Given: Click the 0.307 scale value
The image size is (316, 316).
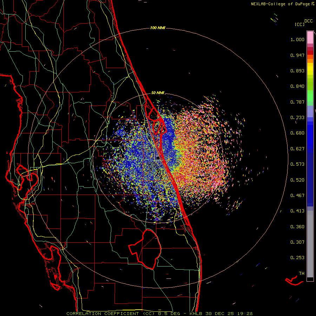Looking at the screenshot, I should coord(297,242).
